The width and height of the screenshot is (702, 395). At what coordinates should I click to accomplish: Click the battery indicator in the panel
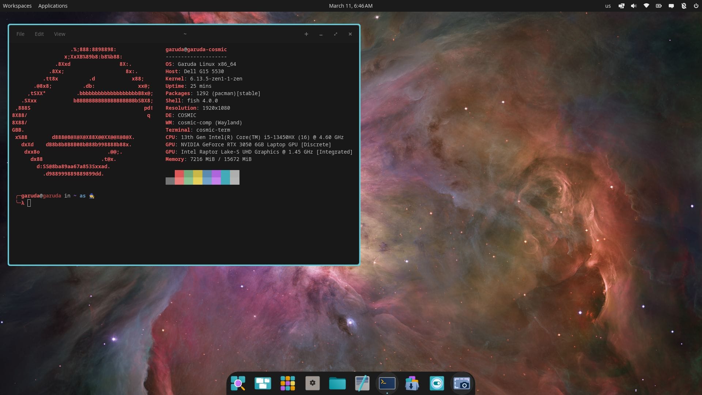[658, 6]
